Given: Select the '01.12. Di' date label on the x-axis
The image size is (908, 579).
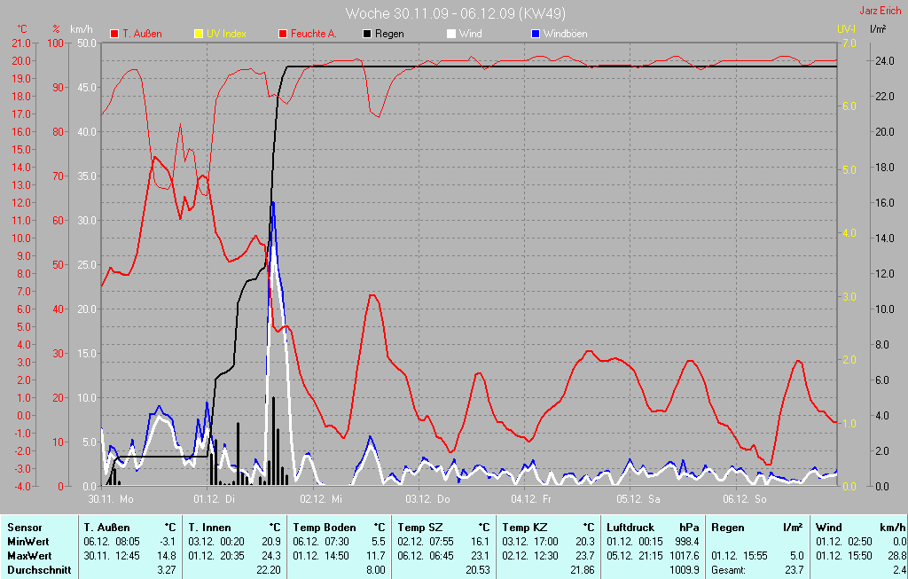Looking at the screenshot, I should pos(215,498).
